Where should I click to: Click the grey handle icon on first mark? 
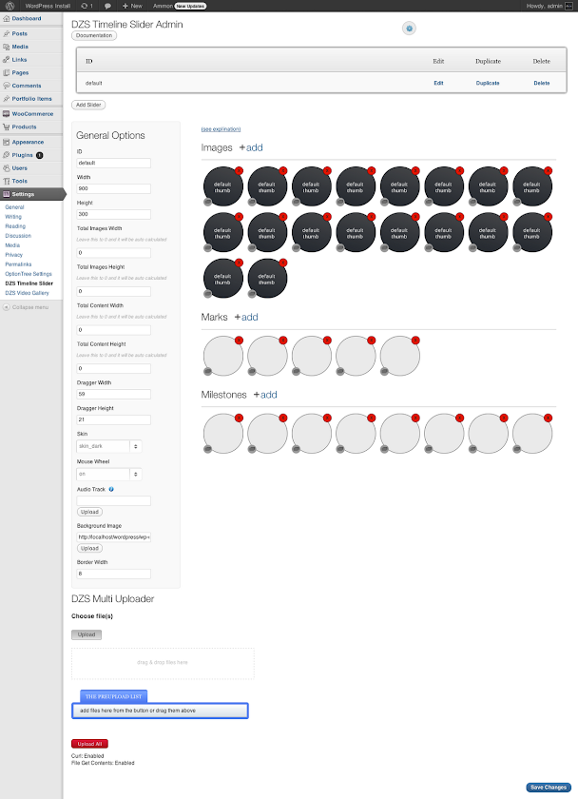click(208, 372)
